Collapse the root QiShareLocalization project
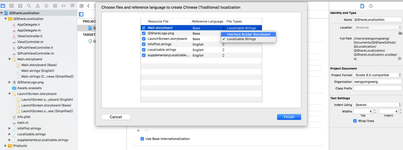Screen dimensions: 403x150 (2, 13)
